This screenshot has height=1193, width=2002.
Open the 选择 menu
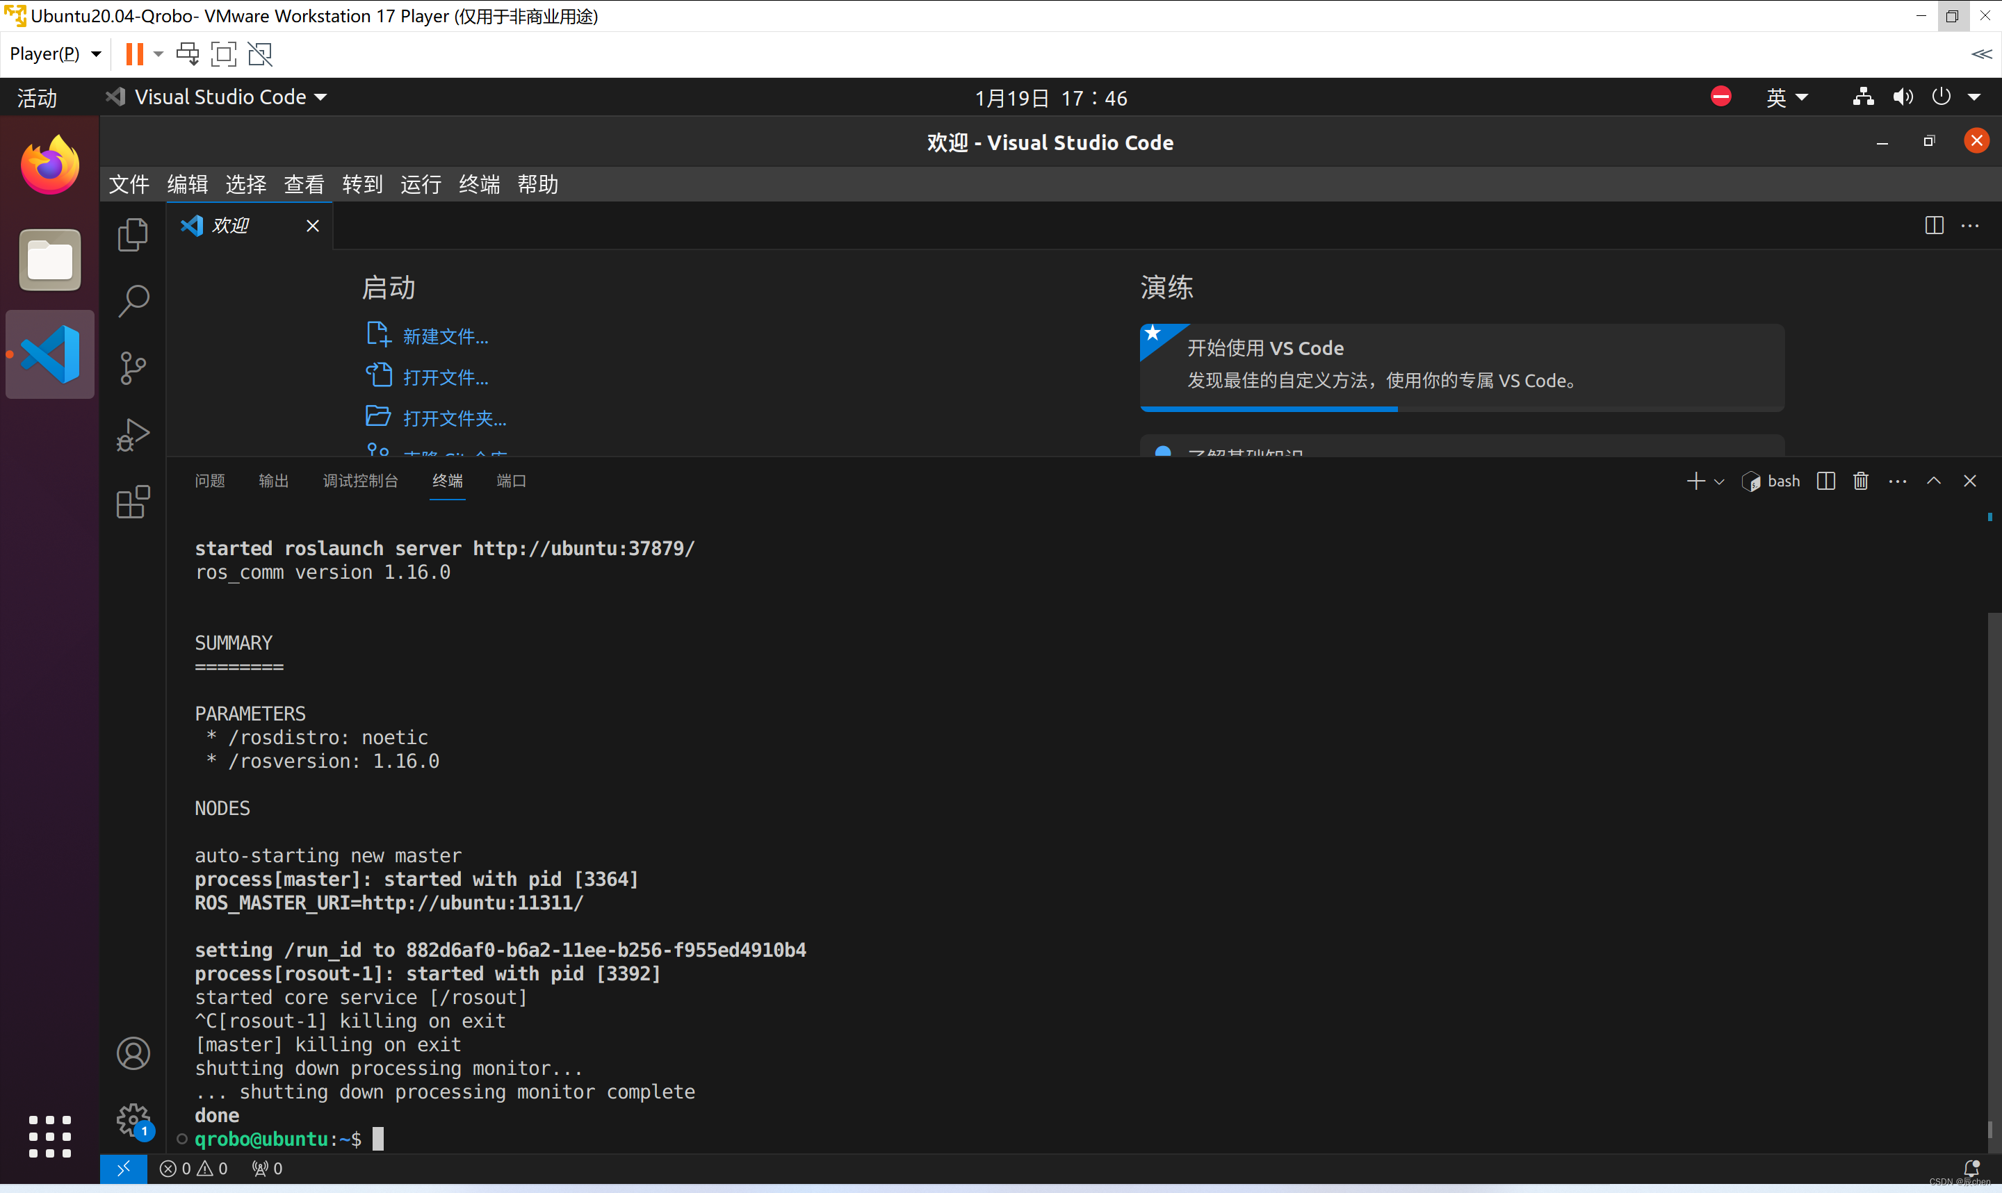point(245,184)
